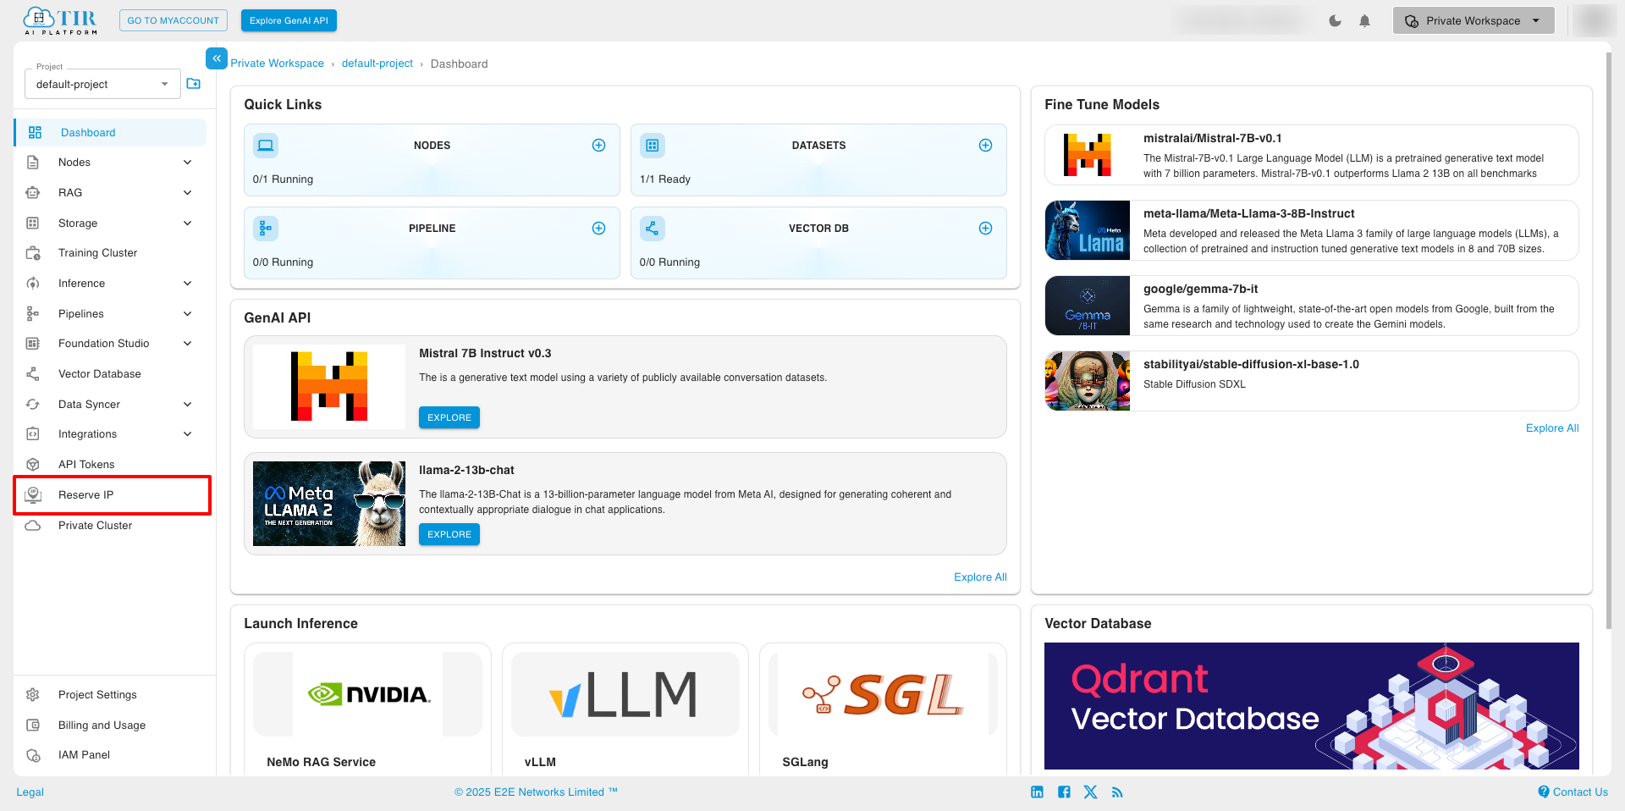Explore llama-2-13b-chat model
The height and width of the screenshot is (811, 1625).
(x=449, y=534)
